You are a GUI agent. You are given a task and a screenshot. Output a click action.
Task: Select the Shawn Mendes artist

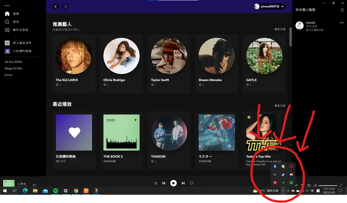pos(217,63)
